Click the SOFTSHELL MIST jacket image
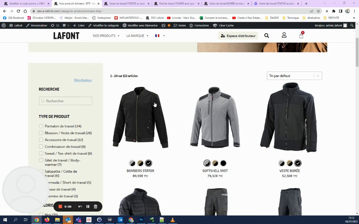359x224 pixels. (x=215, y=117)
